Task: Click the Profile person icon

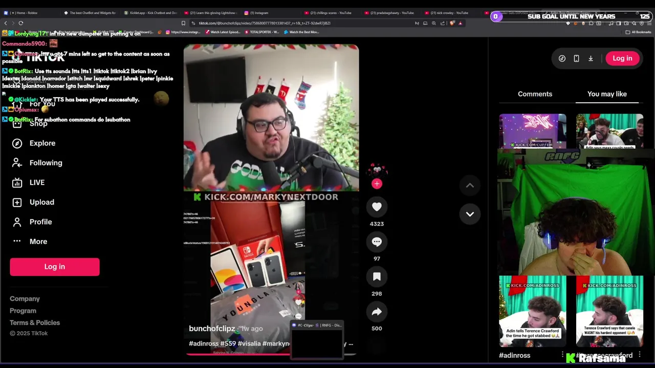Action: [x=17, y=222]
